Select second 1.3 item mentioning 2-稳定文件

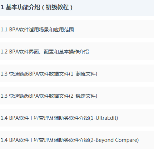click(x=77, y=96)
